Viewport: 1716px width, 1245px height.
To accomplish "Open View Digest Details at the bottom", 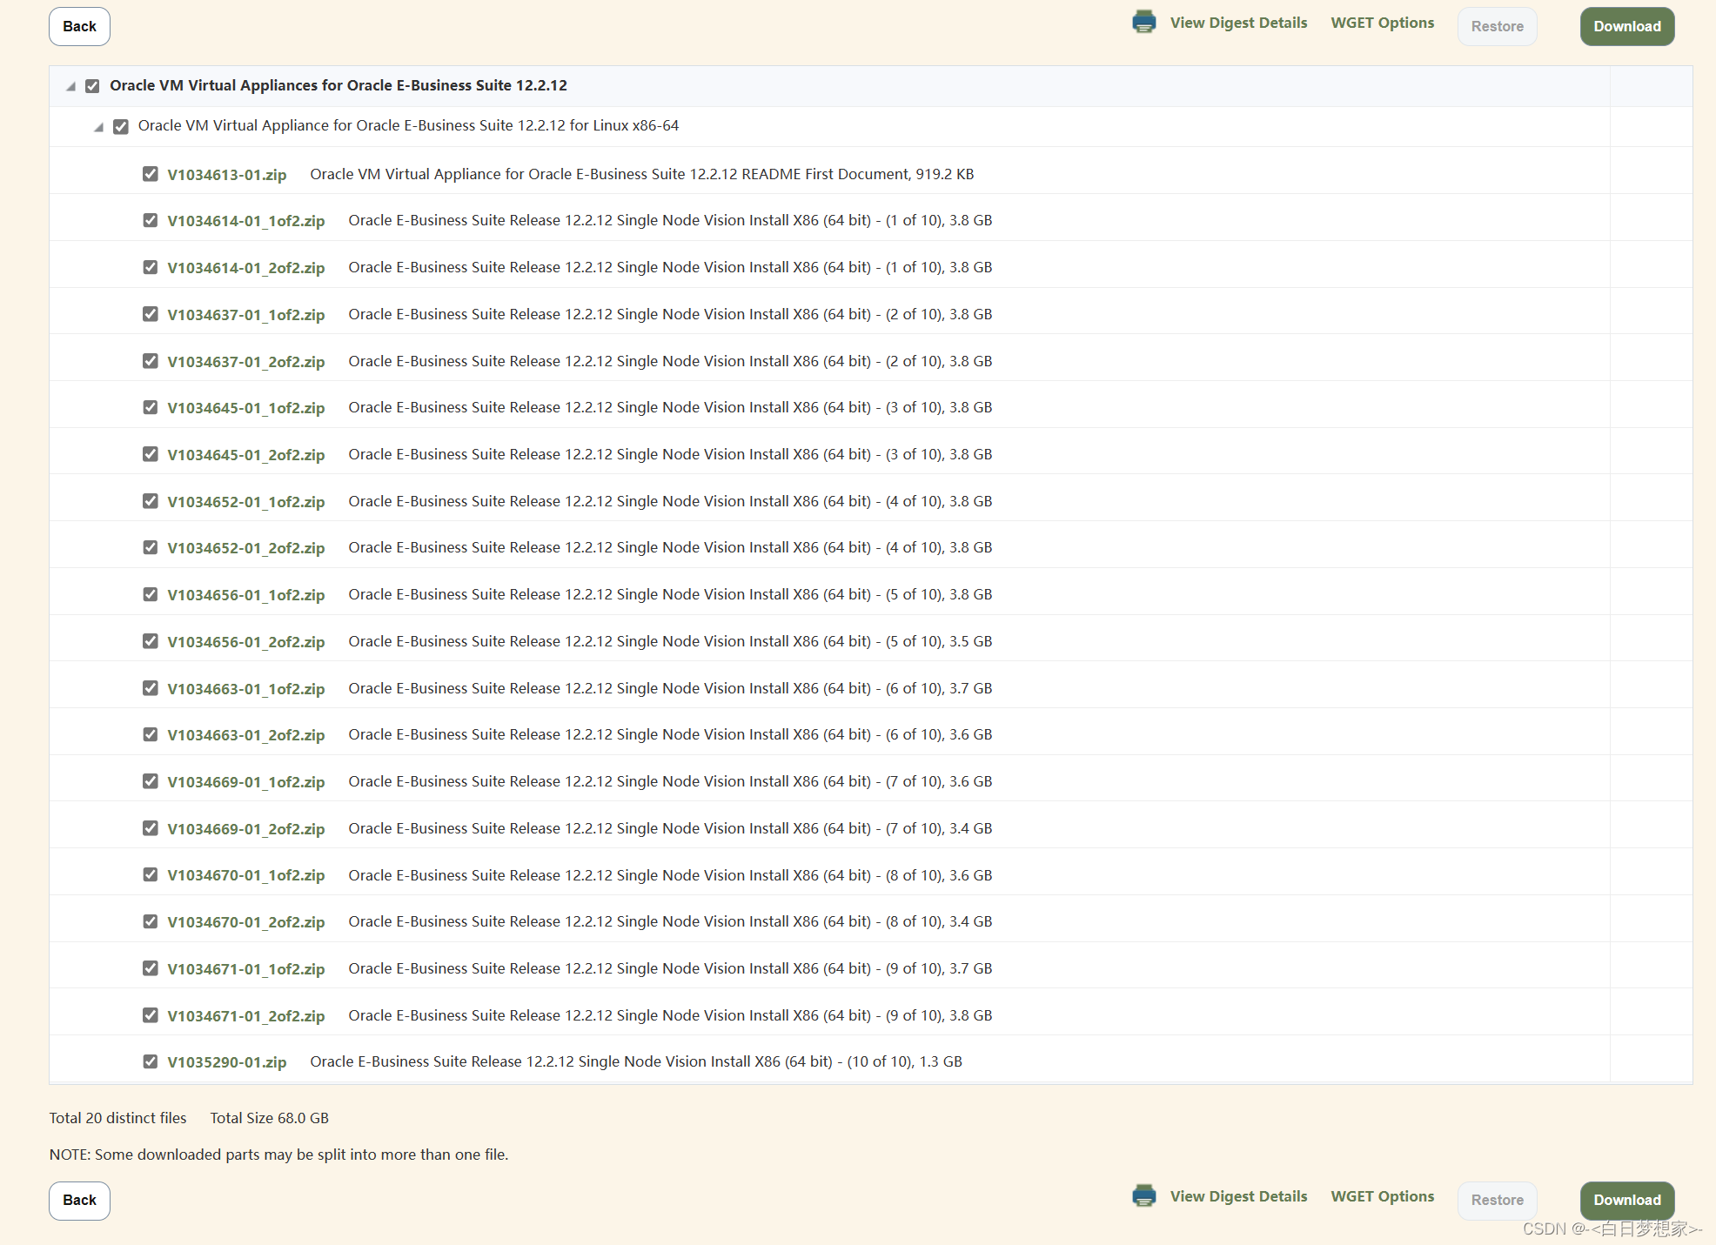I will pos(1238,1195).
